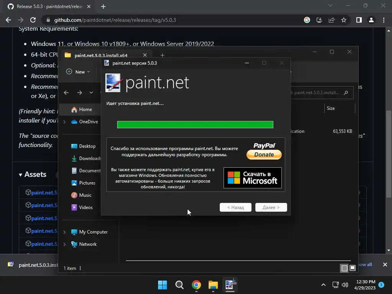The width and height of the screenshot is (392, 294).
Task: Click the Chrome address bar URL
Action: pos(115,20)
